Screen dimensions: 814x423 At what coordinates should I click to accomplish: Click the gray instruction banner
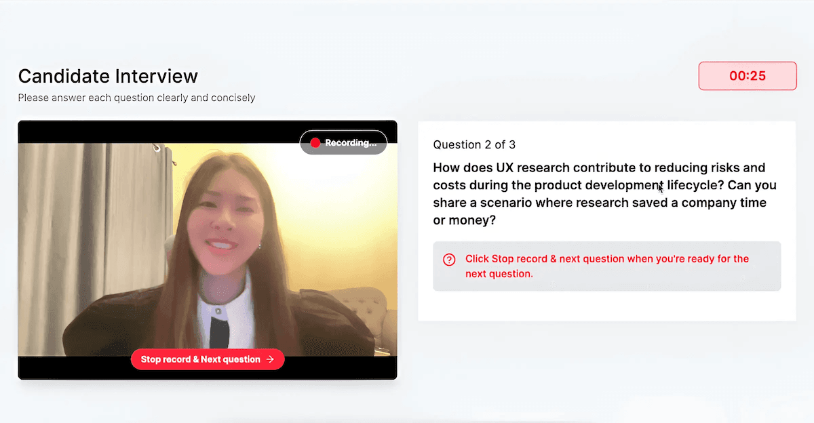606,266
